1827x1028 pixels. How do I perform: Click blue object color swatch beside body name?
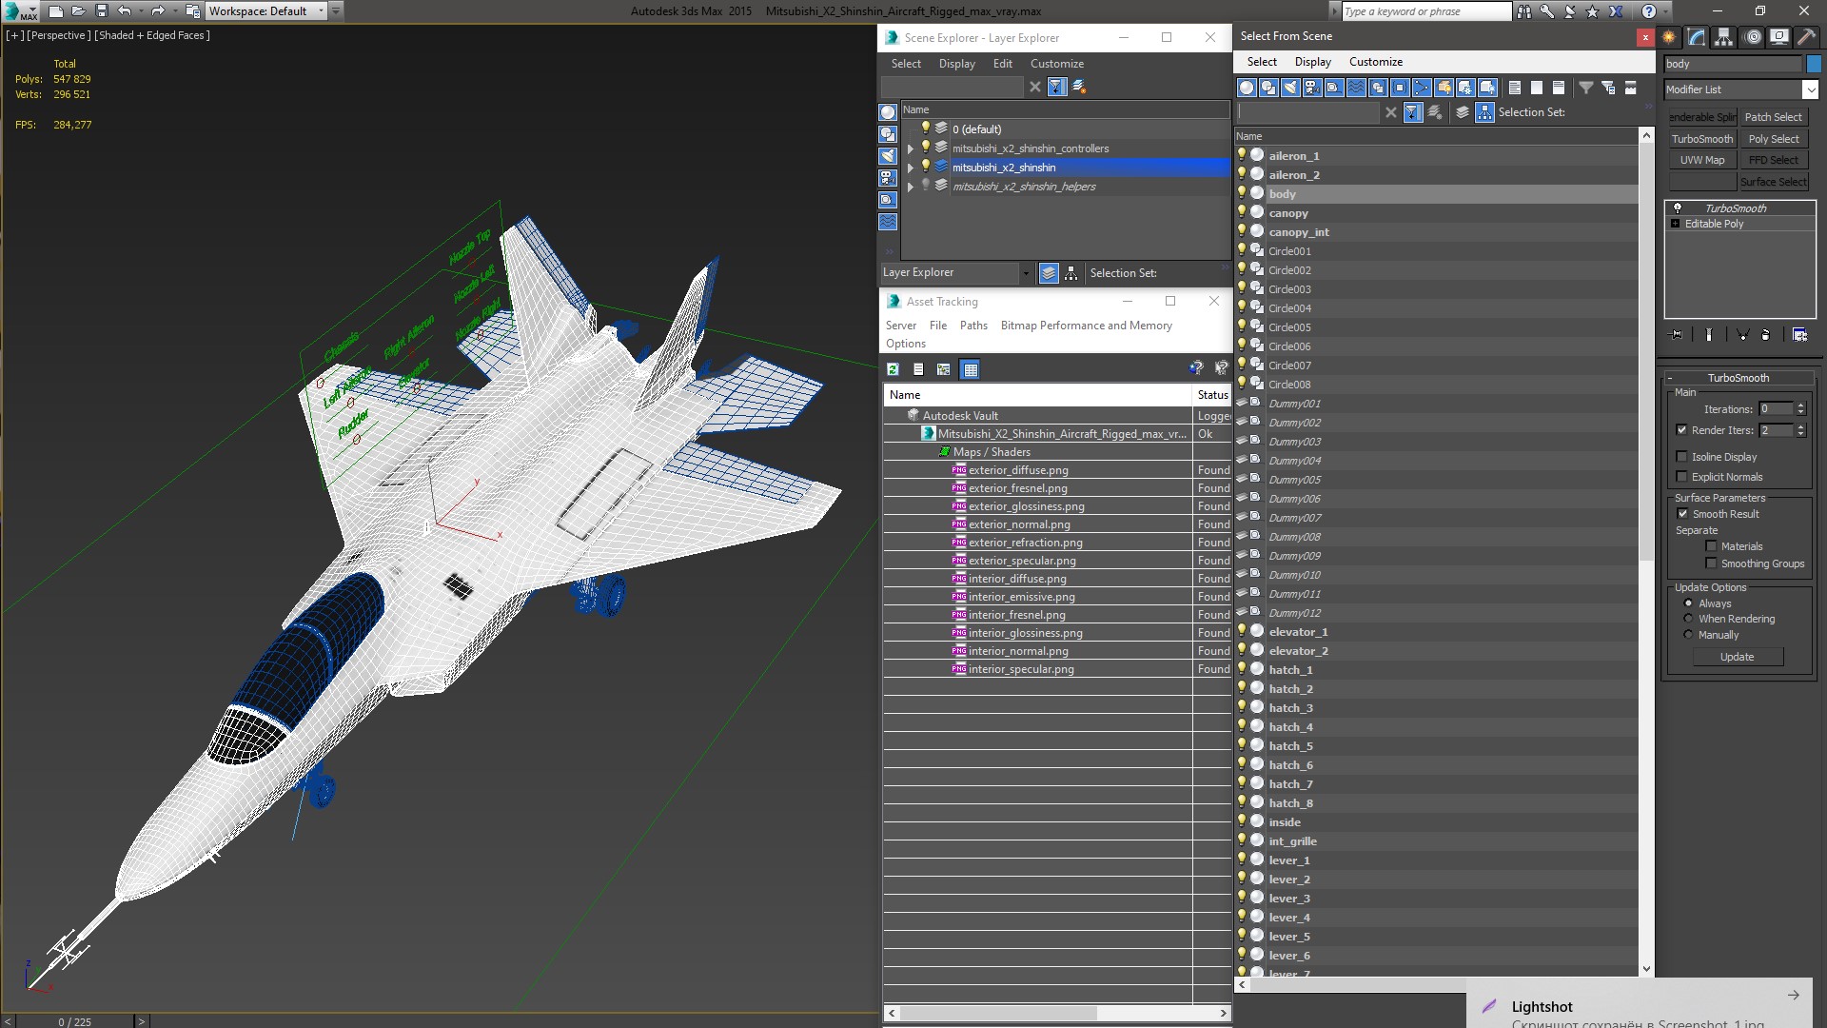pyautogui.click(x=1814, y=64)
